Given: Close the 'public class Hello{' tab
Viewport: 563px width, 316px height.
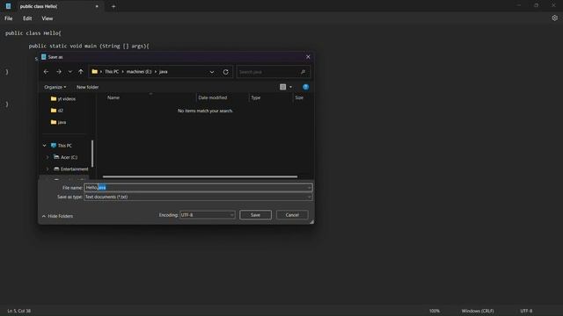Looking at the screenshot, I should coord(97,6).
